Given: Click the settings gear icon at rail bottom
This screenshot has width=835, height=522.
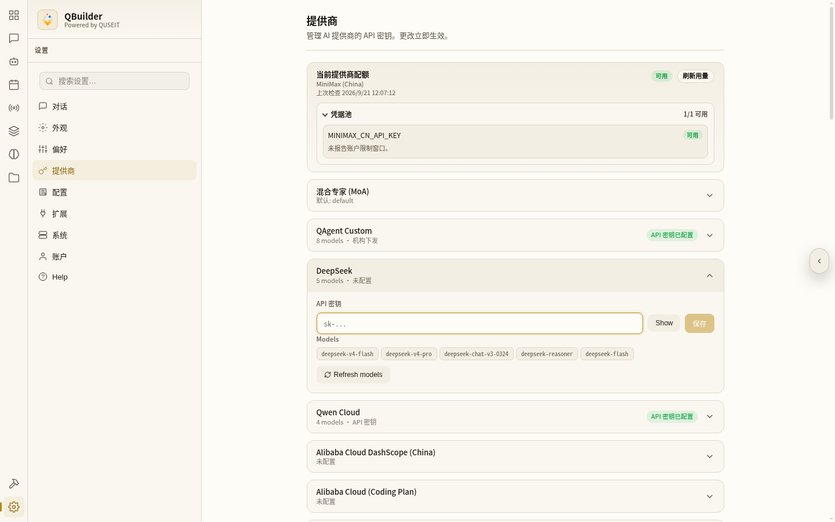Looking at the screenshot, I should tap(14, 507).
